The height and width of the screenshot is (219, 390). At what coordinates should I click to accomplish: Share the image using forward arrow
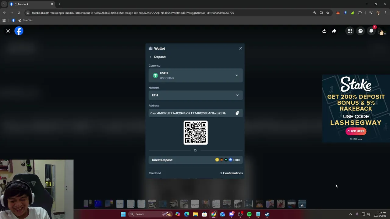(x=334, y=31)
